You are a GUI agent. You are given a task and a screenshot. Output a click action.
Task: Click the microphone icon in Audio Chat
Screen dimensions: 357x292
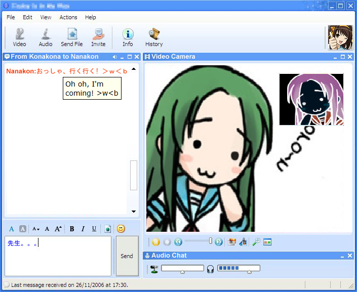coord(154,269)
